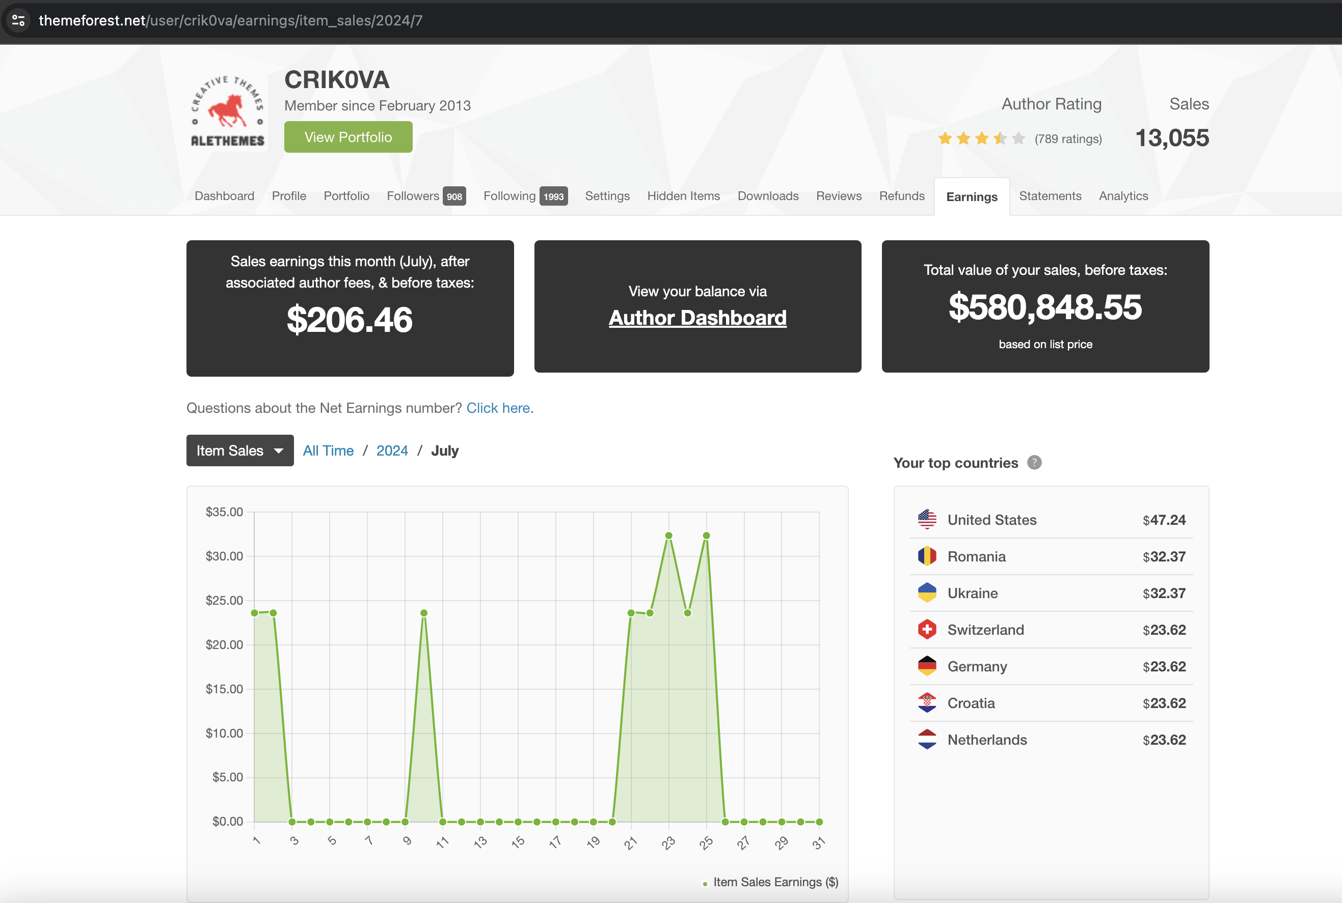Click the $580,848.55 total value
Viewport: 1342px width, 903px height.
(x=1045, y=307)
